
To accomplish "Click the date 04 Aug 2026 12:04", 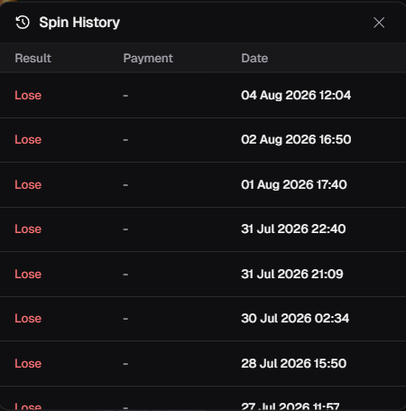I will tap(296, 96).
